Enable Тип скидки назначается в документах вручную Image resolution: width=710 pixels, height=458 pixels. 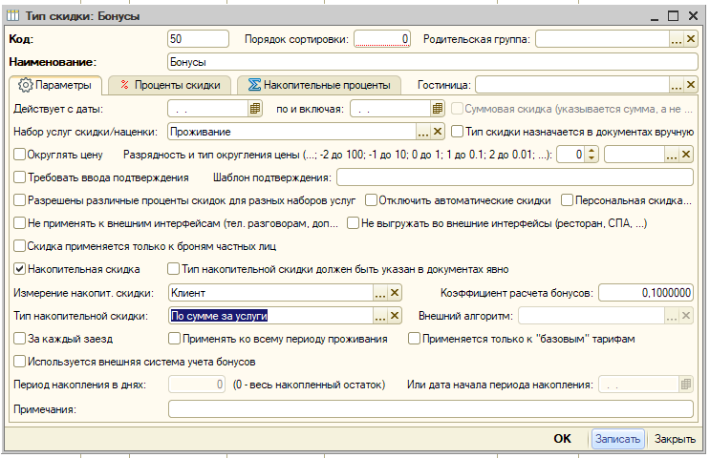458,132
